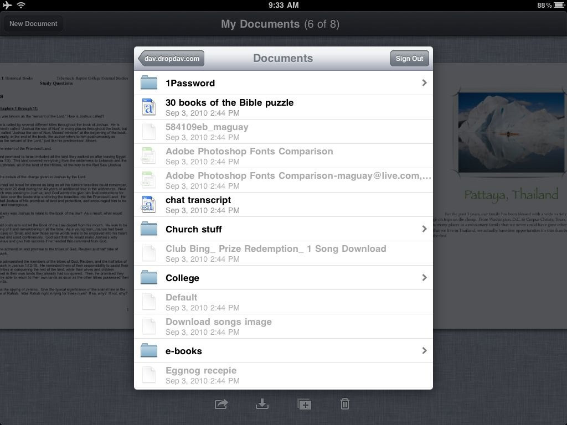The height and width of the screenshot is (425, 567).
Task: Tap the chevron next to 'Church stuff'
Action: tap(425, 229)
